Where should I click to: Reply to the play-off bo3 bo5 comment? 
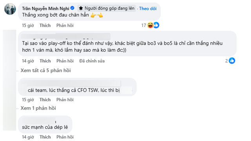65,61
